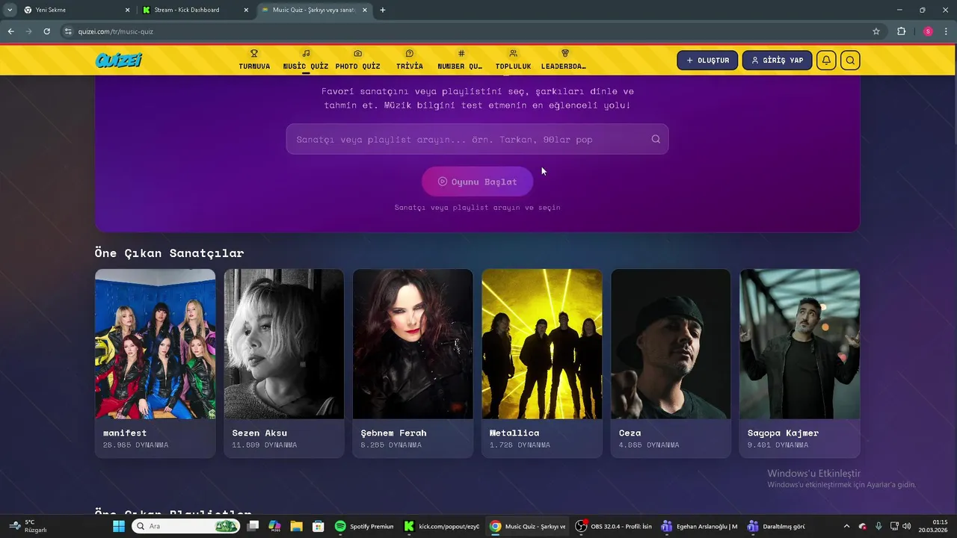Viewport: 957px width, 538px height.
Task: Select the Sagopa Kajmer artist photo
Action: click(800, 344)
